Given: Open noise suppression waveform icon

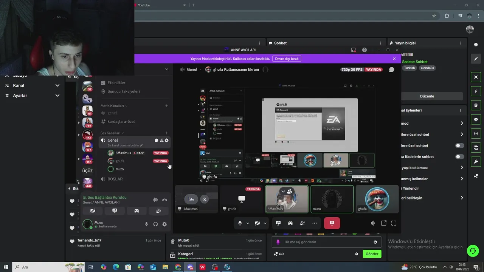Looking at the screenshot, I should coord(155,200).
